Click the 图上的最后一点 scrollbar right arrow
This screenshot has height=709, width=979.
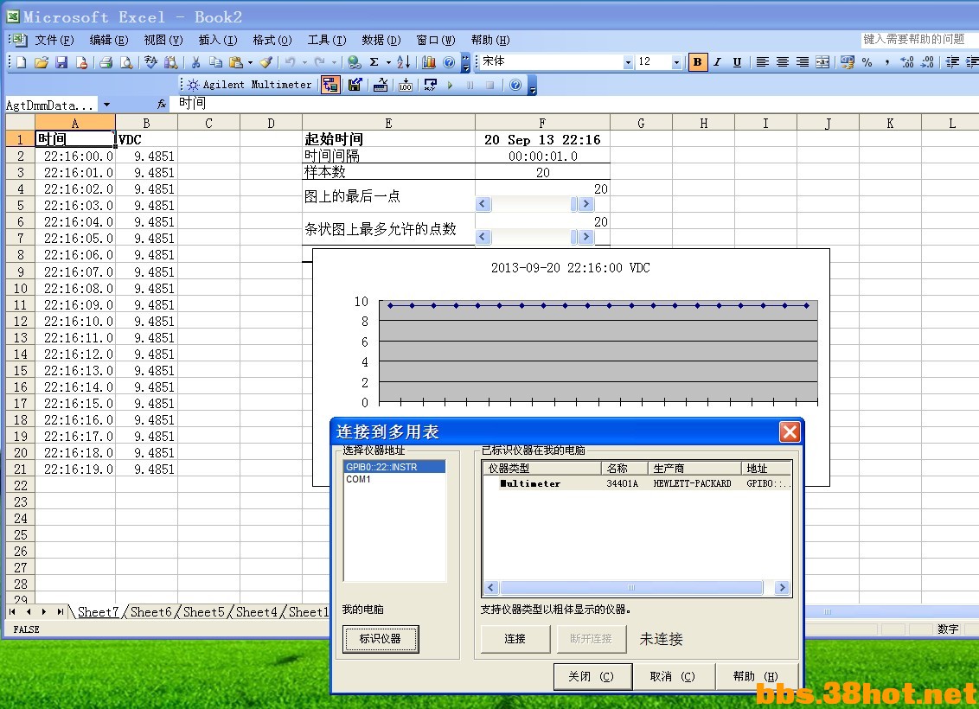(585, 204)
